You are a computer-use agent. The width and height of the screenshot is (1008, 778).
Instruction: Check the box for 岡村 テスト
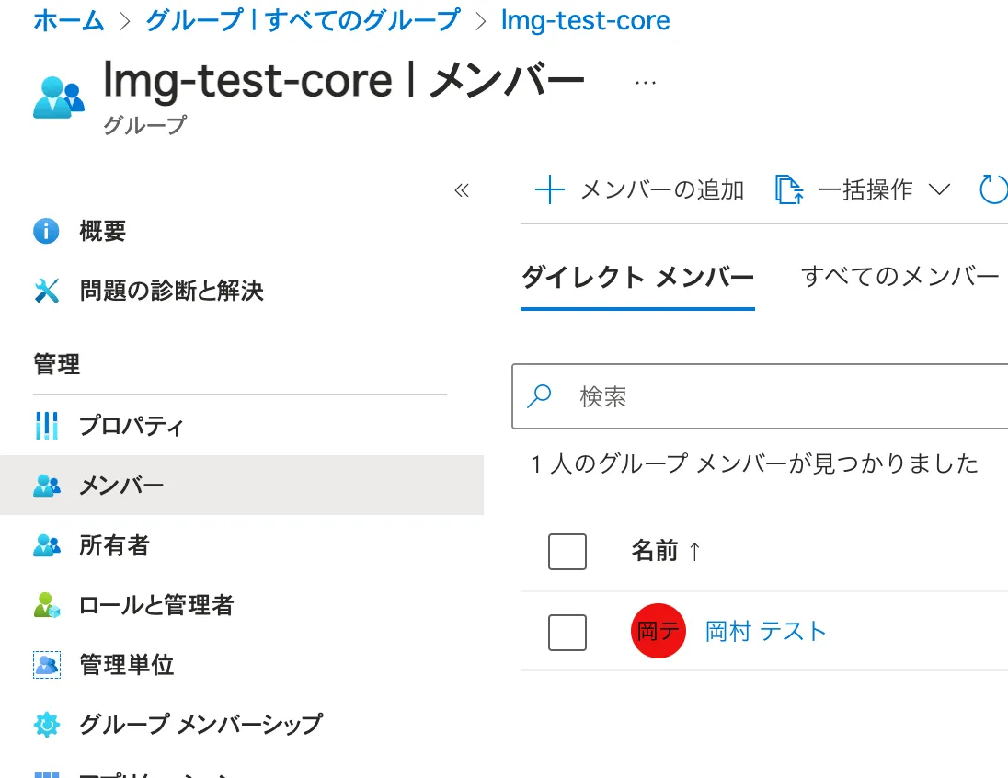(567, 632)
